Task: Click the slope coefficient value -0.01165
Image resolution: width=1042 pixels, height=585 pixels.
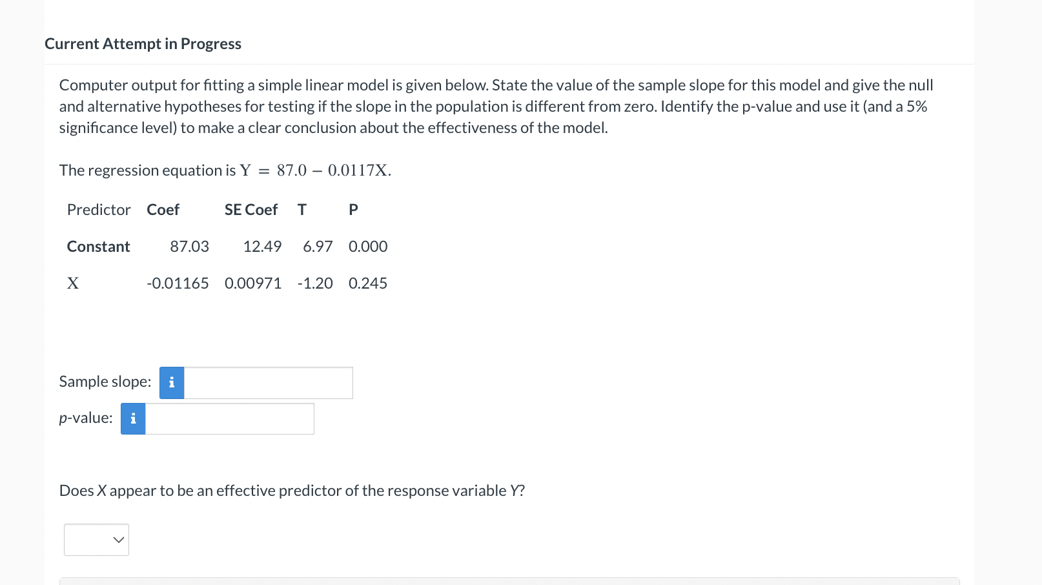Action: point(178,283)
